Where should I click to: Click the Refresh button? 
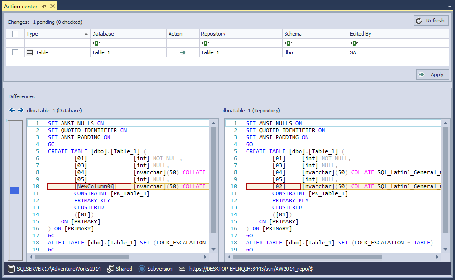tap(431, 21)
